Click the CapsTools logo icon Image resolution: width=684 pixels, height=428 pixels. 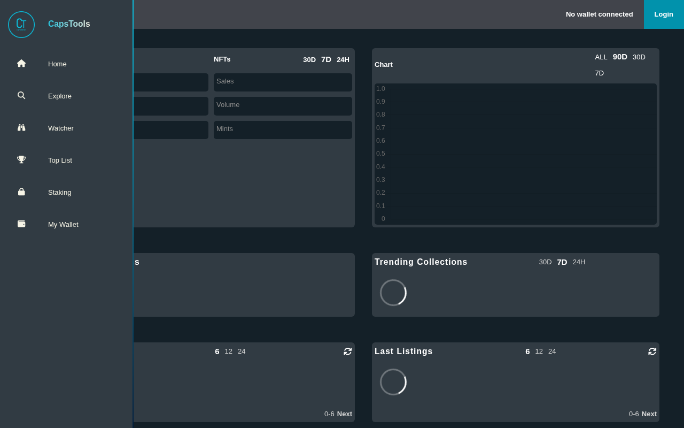point(21,25)
